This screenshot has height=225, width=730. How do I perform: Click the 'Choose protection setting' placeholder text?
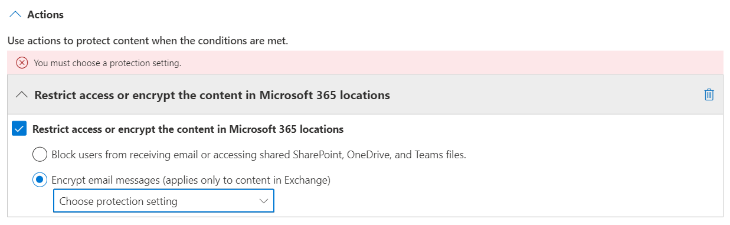(x=119, y=201)
